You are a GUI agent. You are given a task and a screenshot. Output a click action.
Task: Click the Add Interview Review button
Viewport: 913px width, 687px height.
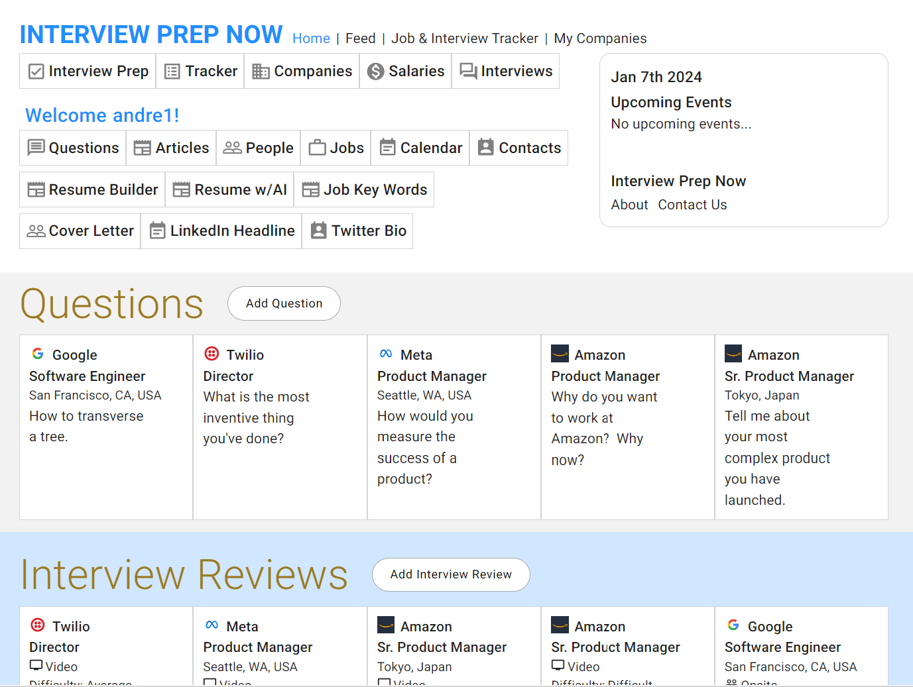pyautogui.click(x=451, y=574)
